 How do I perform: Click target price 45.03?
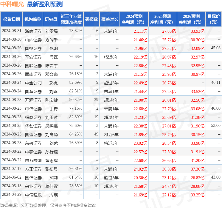[x=216, y=48]
